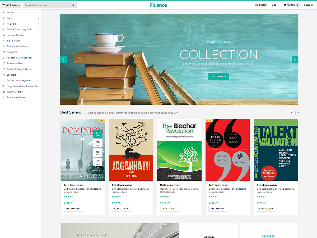Click the Enterance Exam monitor icon

click(x=4, y=63)
